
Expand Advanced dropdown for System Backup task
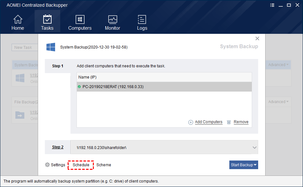pos(278,65)
